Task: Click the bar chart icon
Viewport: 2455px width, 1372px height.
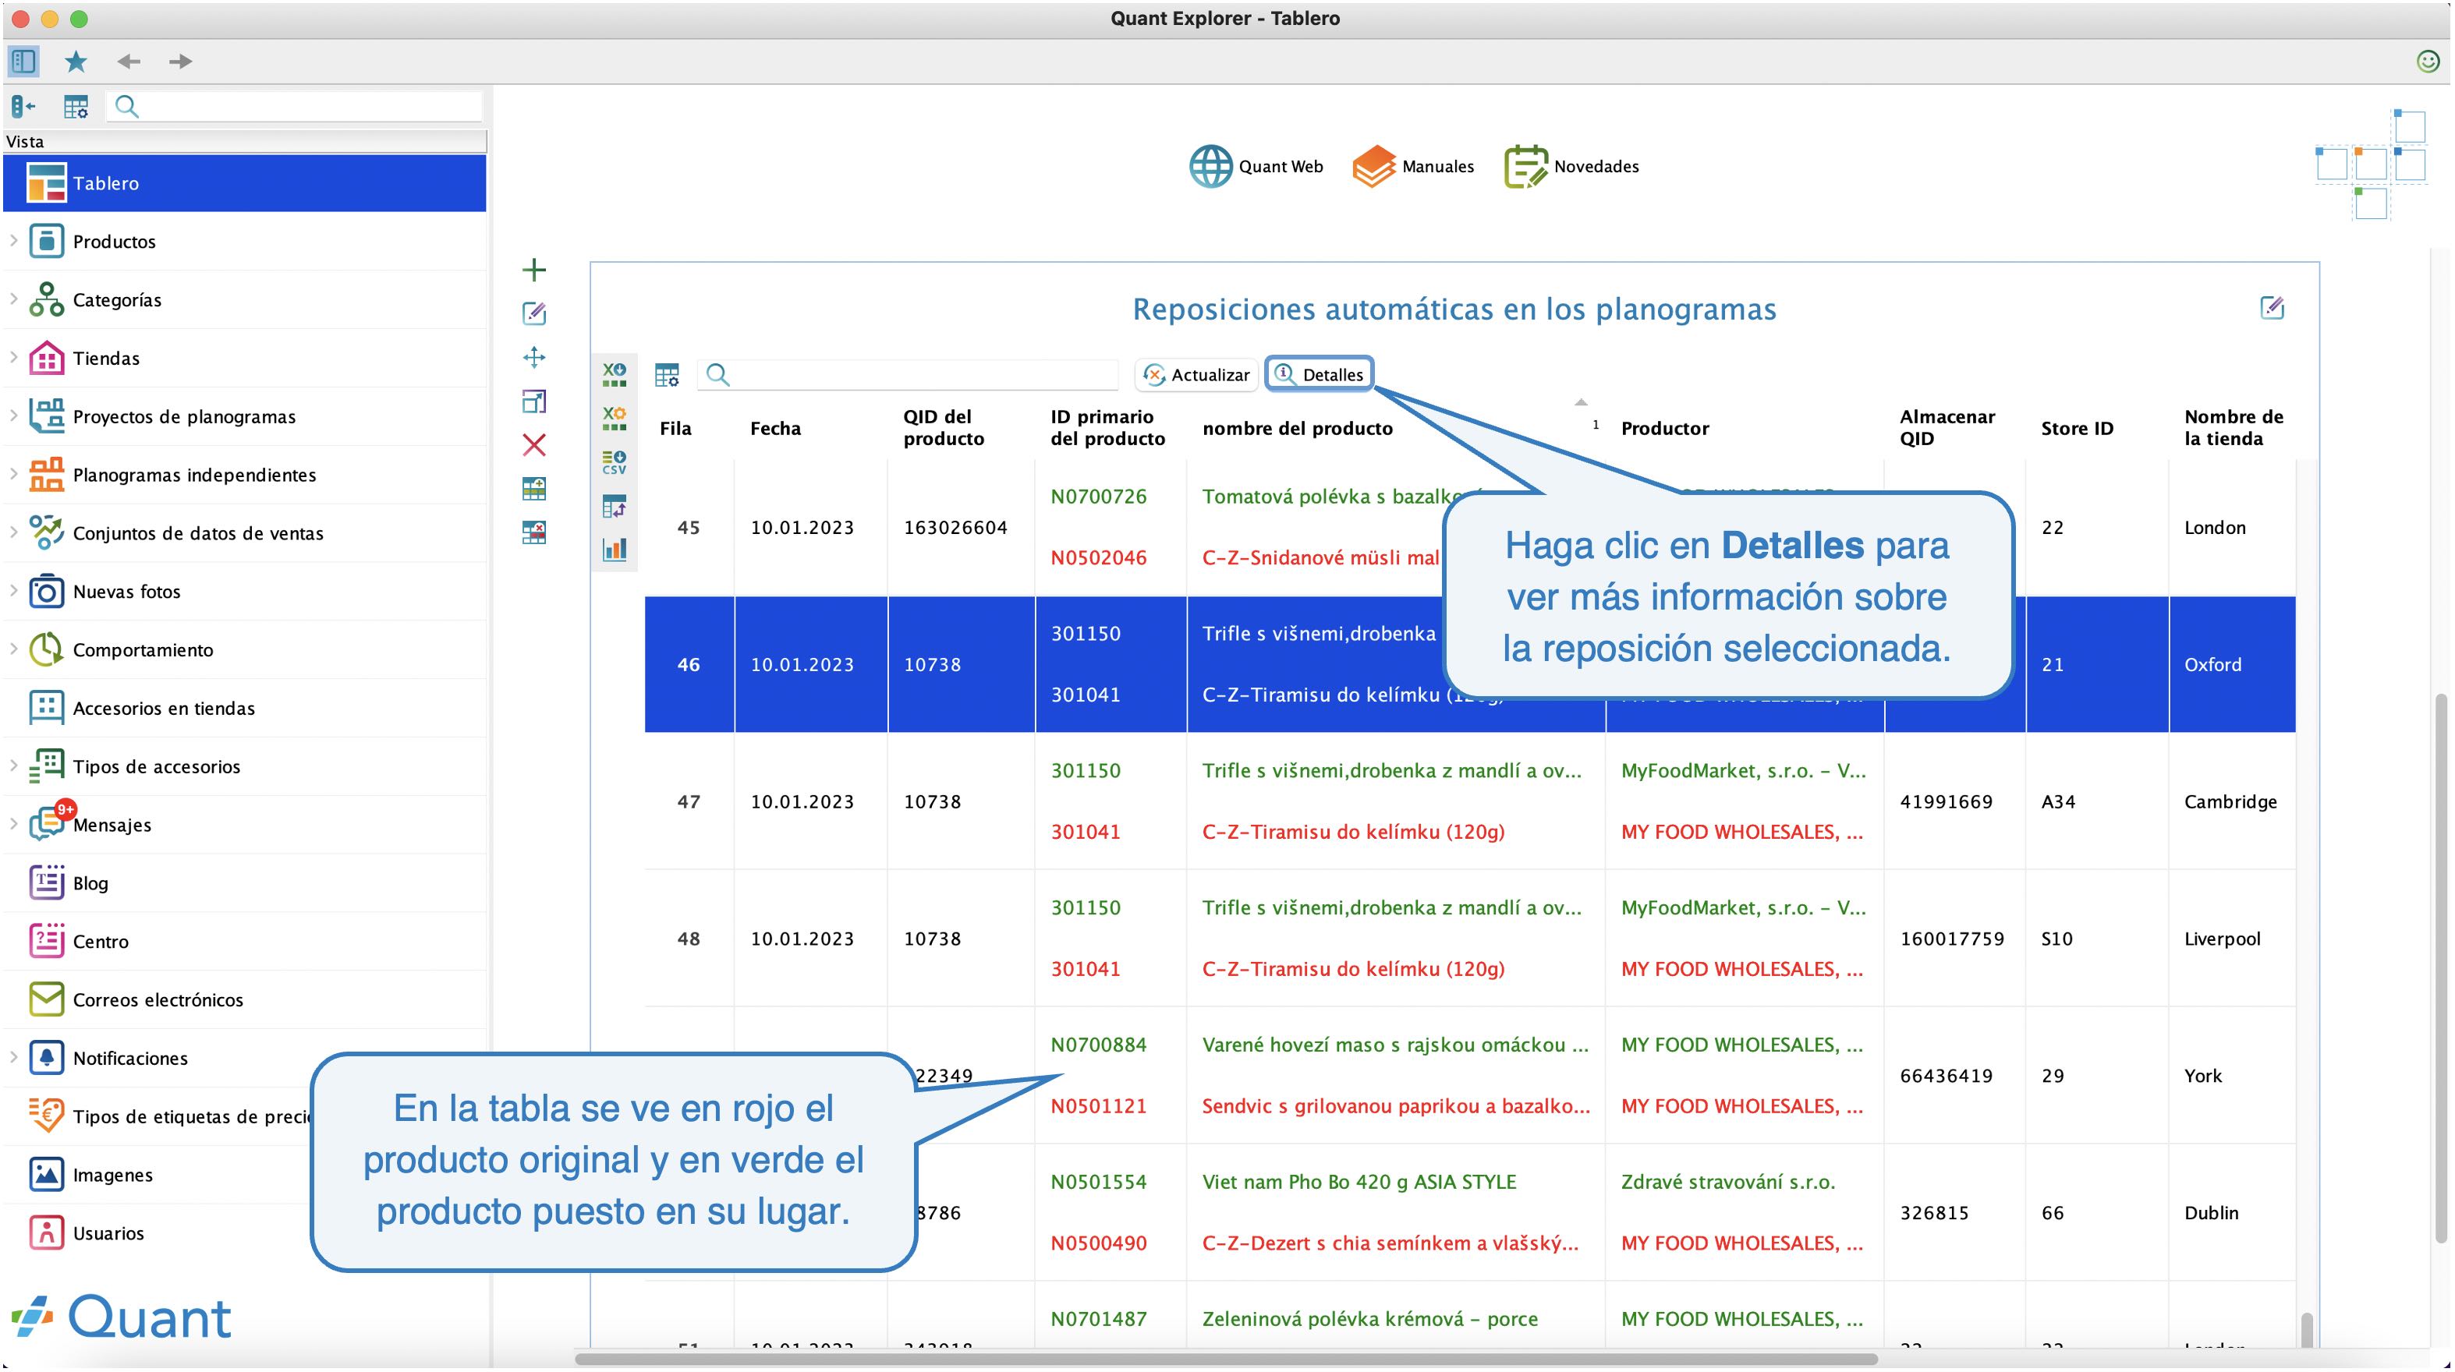Action: (x=615, y=550)
